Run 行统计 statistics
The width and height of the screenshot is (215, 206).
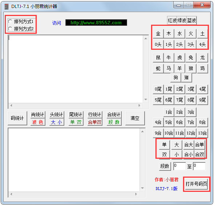[95, 114]
